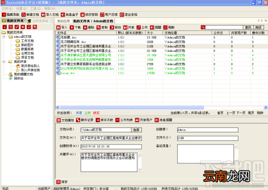Open the 设置 menu
This screenshot has height=190, width=268.
(21, 9)
